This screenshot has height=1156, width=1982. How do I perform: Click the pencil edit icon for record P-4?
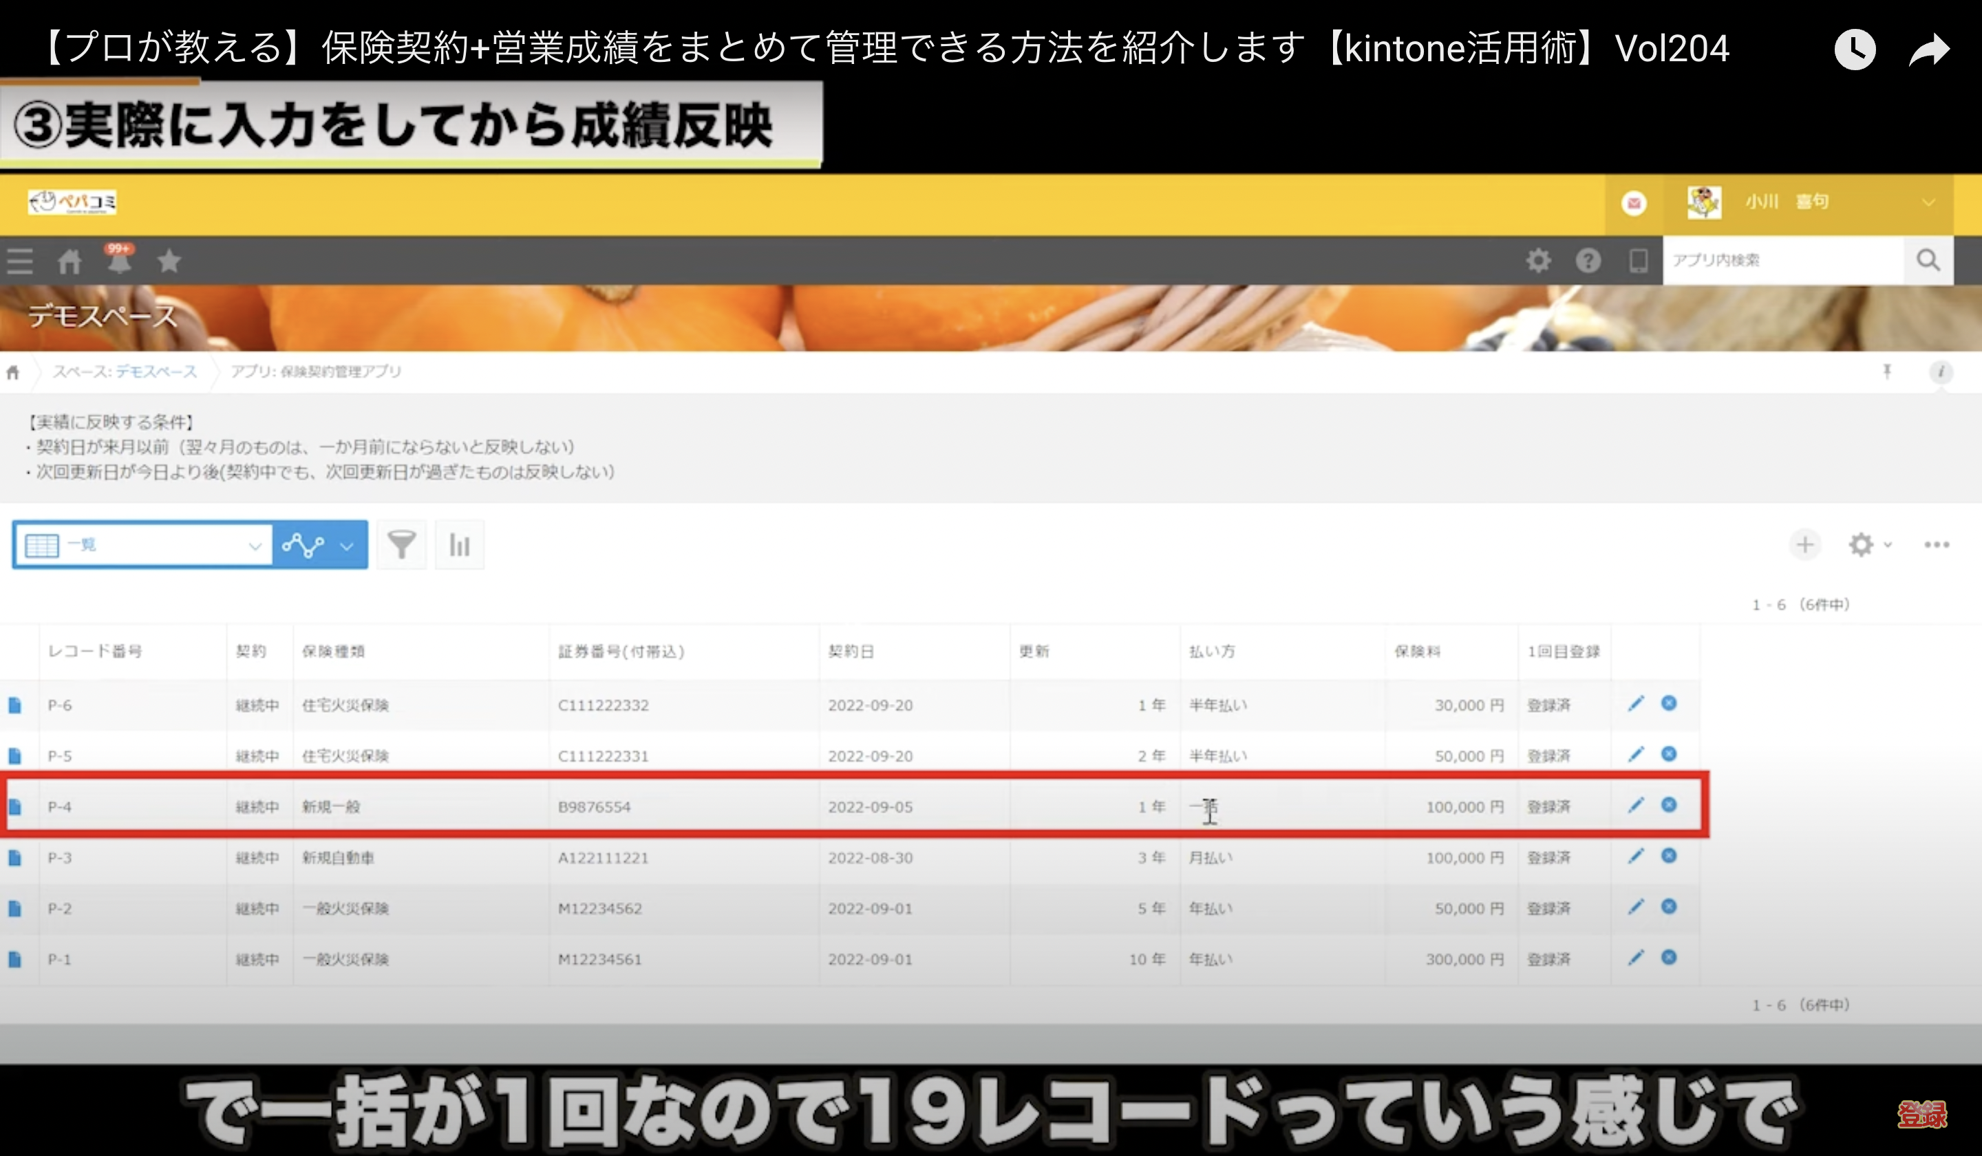pos(1636,805)
